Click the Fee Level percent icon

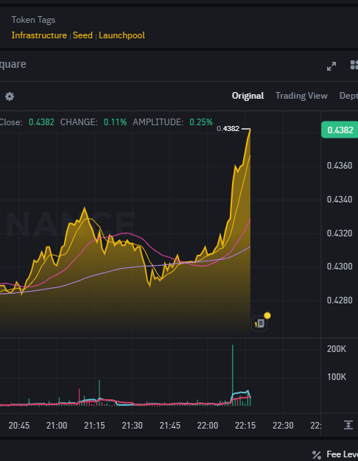[x=317, y=455]
